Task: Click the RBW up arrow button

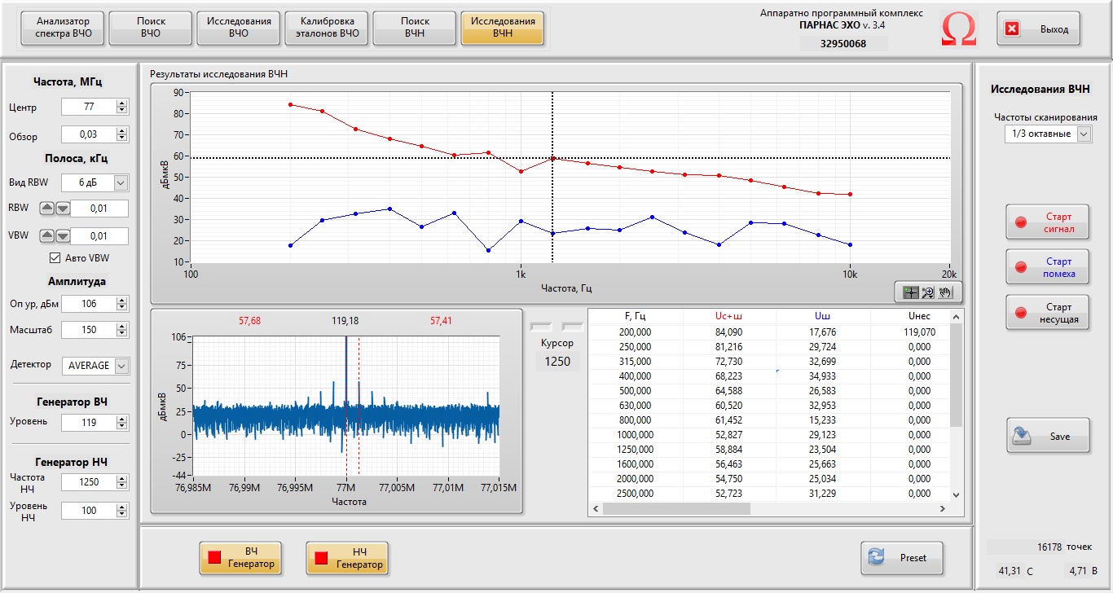Action: pos(47,208)
